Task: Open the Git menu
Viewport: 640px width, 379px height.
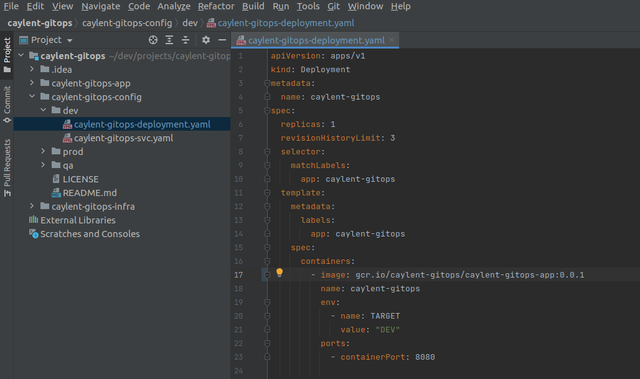Action: (x=334, y=6)
